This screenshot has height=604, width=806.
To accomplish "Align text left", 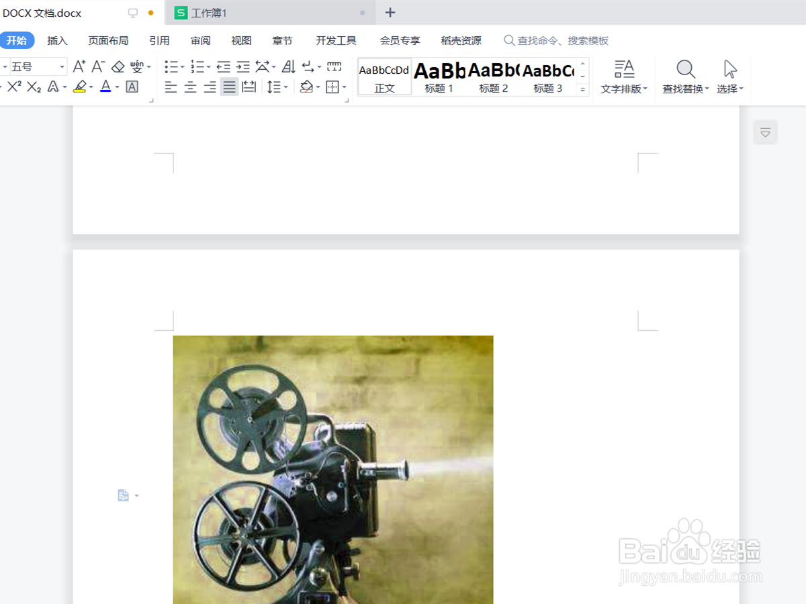I will [171, 87].
